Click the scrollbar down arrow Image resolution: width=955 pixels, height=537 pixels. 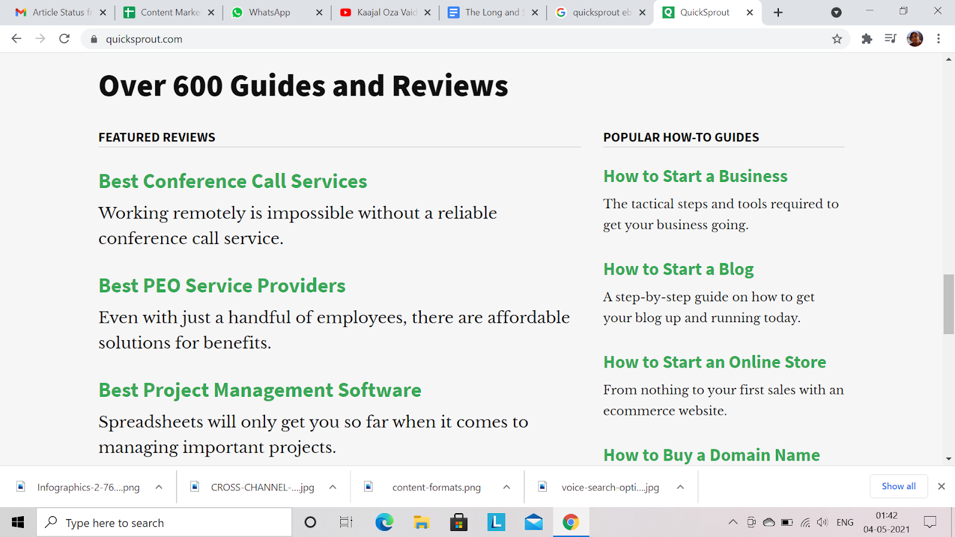[948, 459]
